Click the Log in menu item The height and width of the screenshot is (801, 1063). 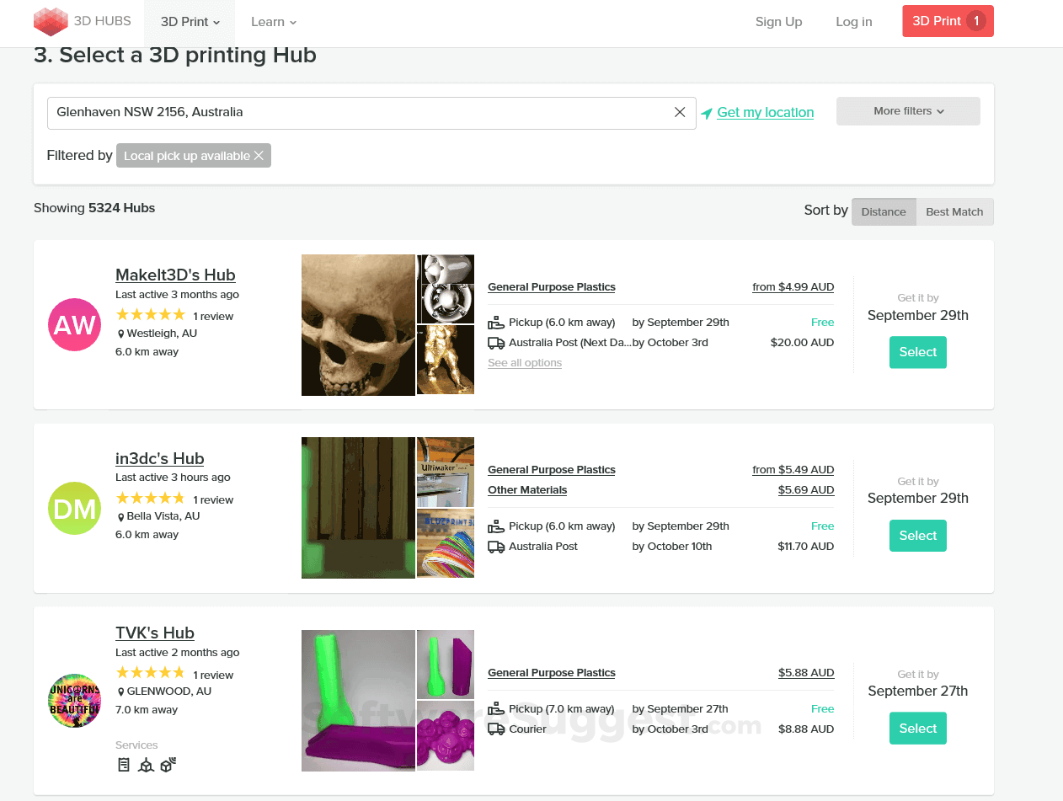click(x=853, y=22)
